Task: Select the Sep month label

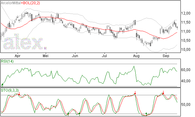Action: click(166, 56)
